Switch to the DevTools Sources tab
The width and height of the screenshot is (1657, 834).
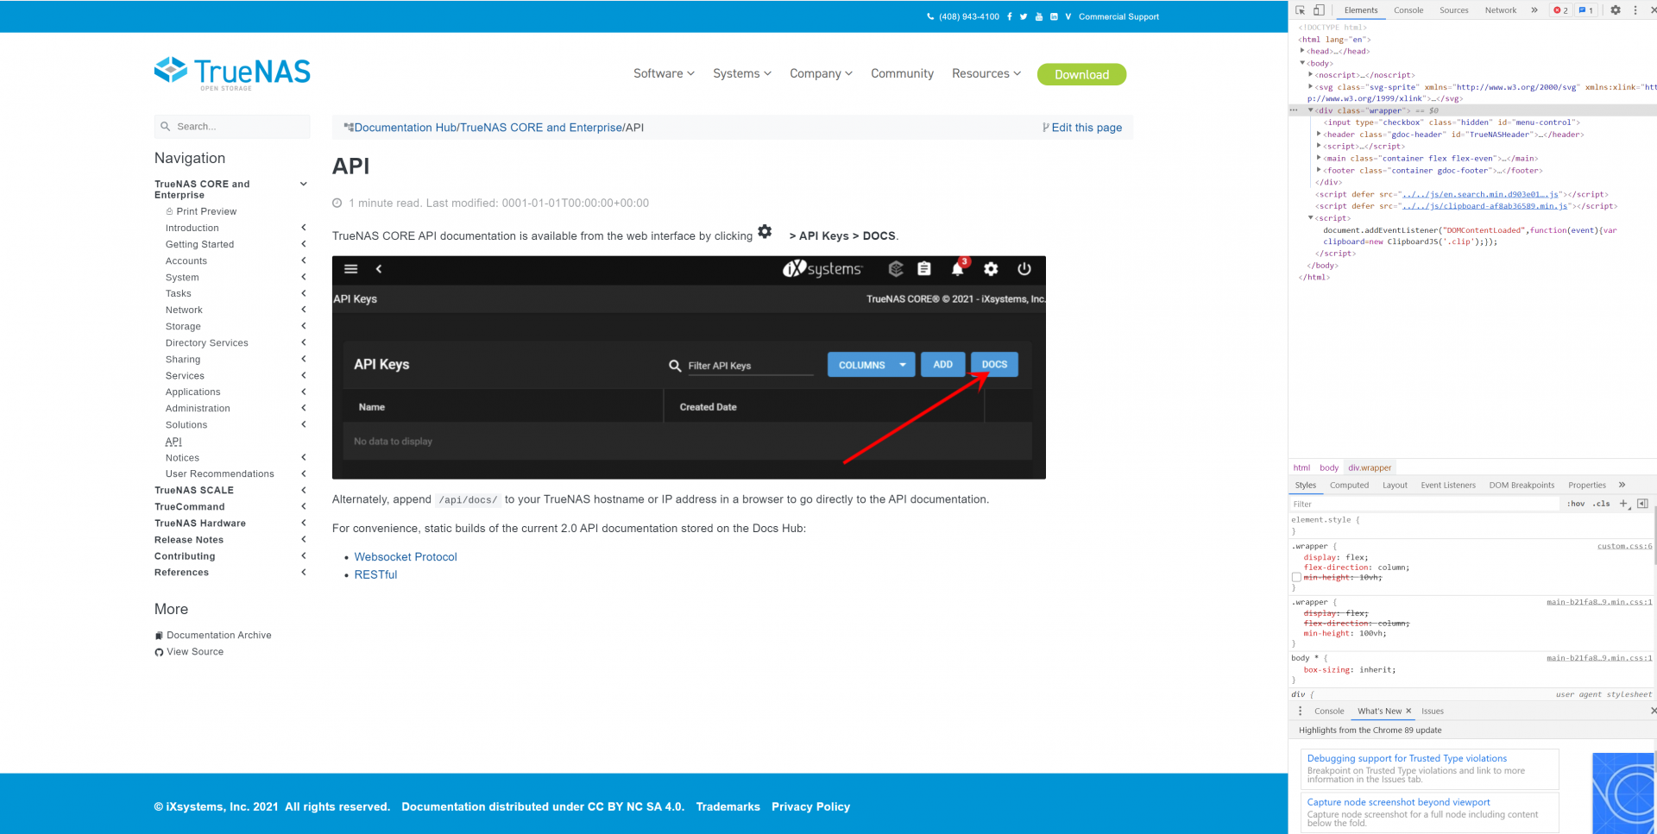tap(1454, 10)
